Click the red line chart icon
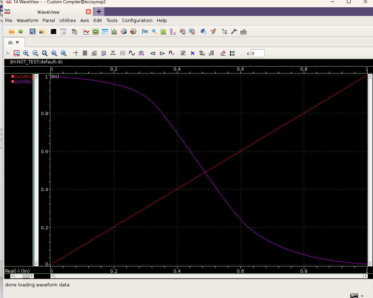The width and height of the screenshot is (373, 298). (x=86, y=32)
